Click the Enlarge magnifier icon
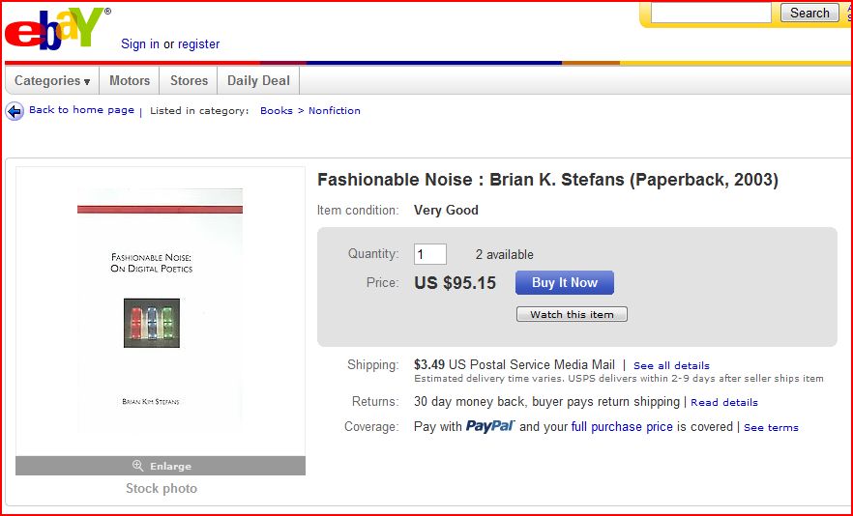853x516 pixels. [x=138, y=466]
